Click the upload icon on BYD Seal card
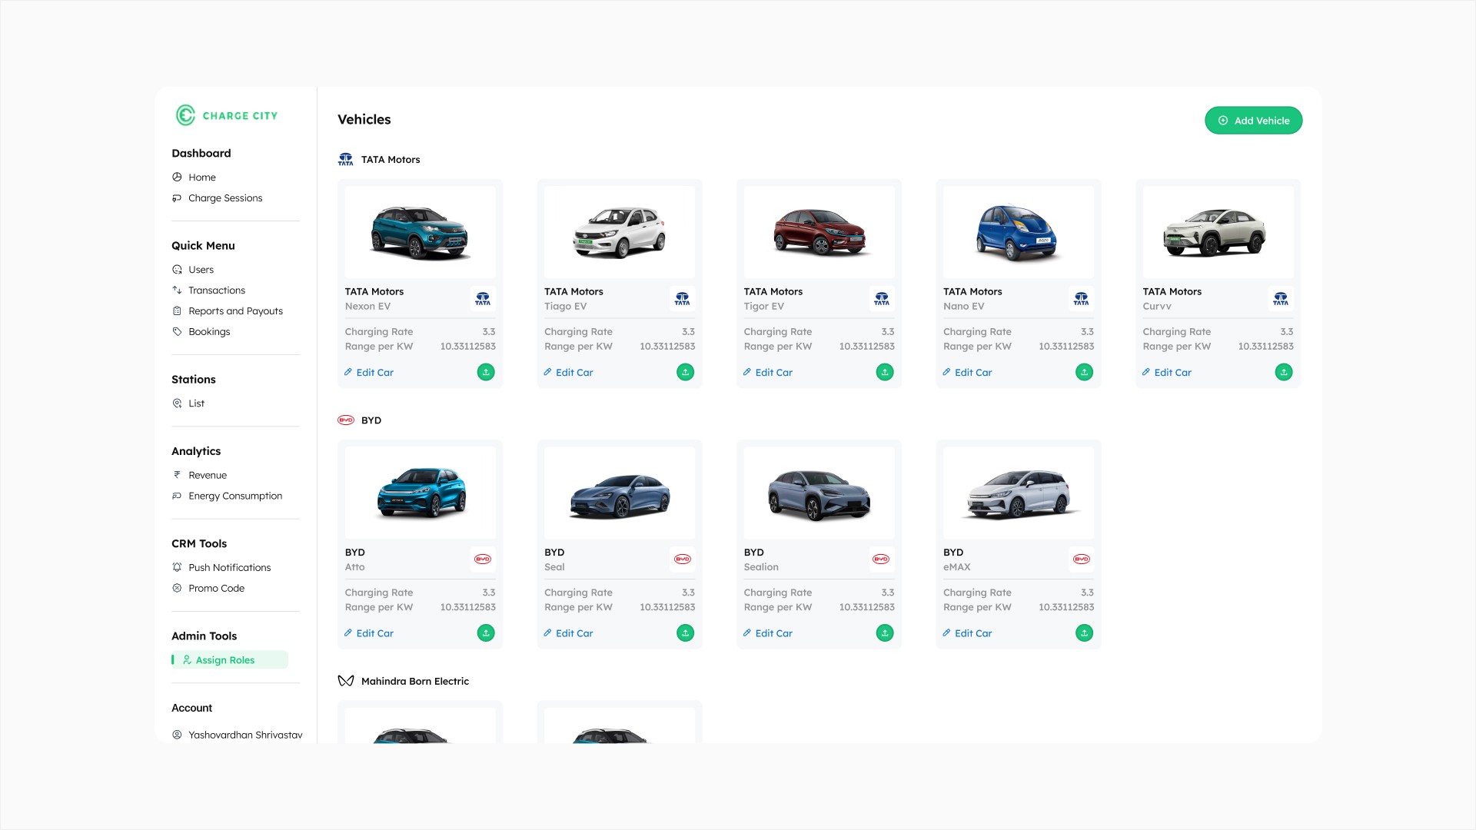The width and height of the screenshot is (1476, 830). (x=685, y=632)
